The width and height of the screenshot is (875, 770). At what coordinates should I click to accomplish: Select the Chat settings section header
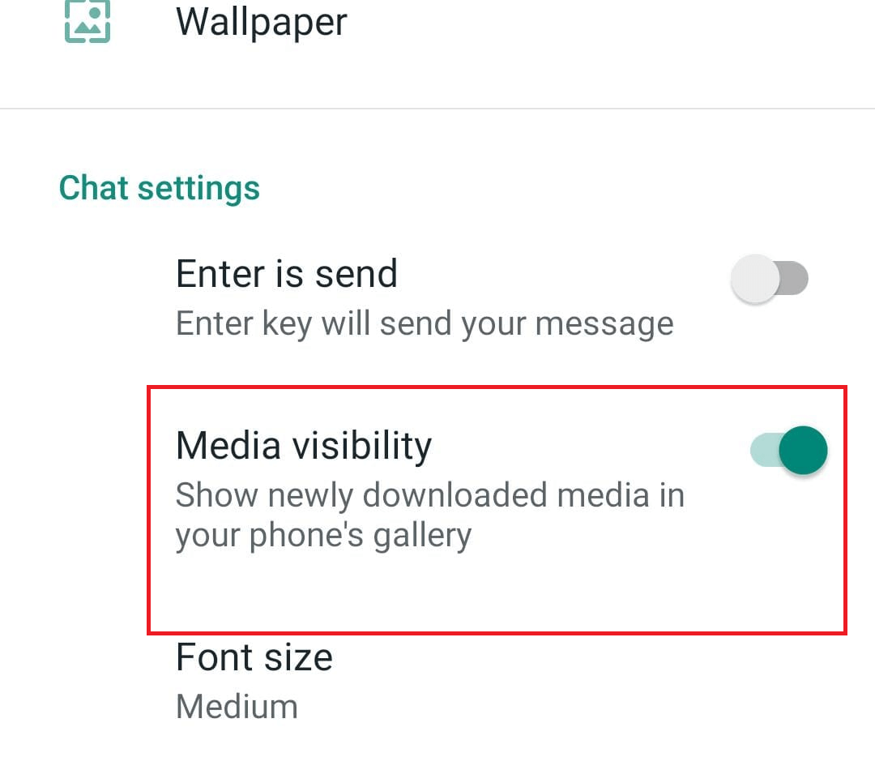(x=159, y=187)
